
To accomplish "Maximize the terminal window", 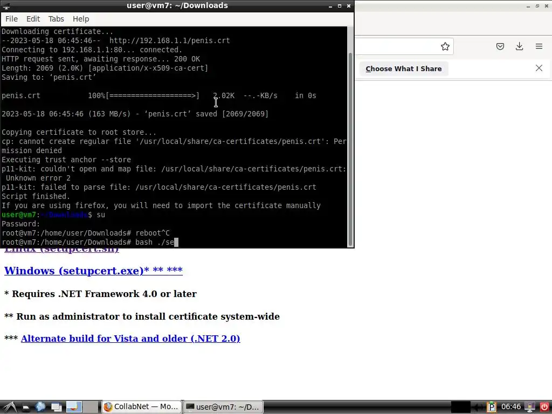I will click(x=340, y=6).
